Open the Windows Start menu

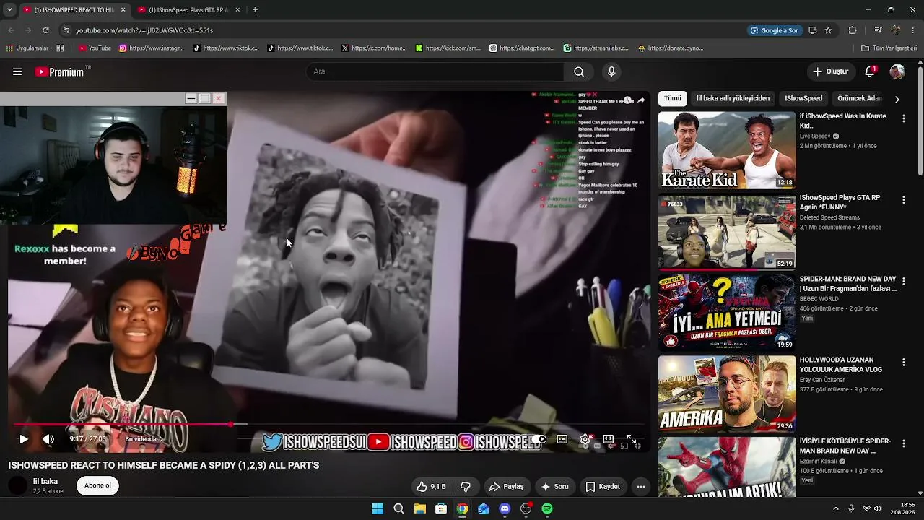point(378,508)
